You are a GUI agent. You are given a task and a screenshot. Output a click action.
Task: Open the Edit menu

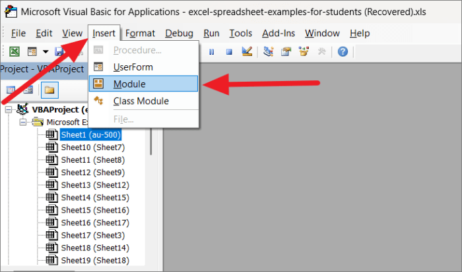click(x=44, y=33)
